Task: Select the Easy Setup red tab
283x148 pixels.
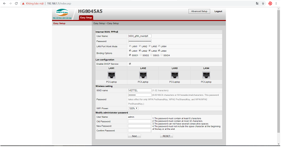Action: 86,17
